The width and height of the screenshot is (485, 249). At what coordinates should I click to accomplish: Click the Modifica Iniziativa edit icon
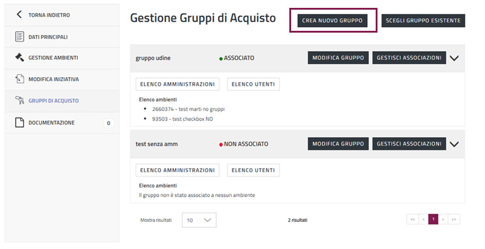tap(19, 79)
